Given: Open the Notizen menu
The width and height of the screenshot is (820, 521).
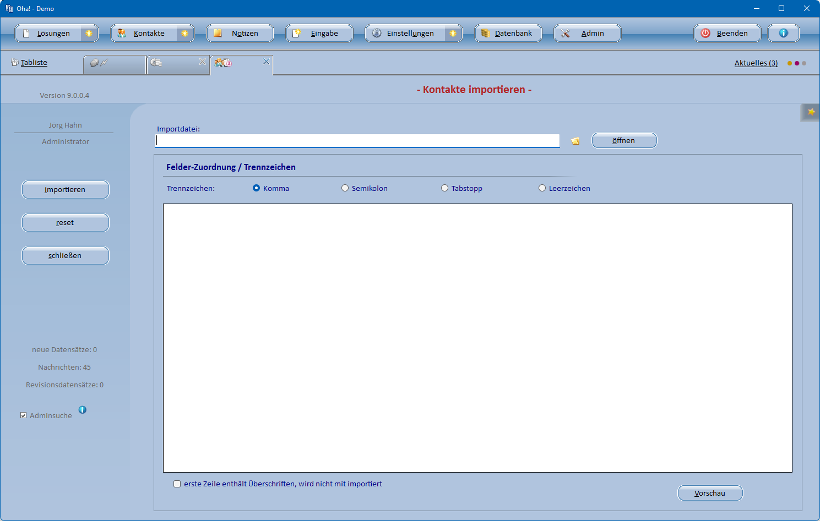Looking at the screenshot, I should point(240,34).
